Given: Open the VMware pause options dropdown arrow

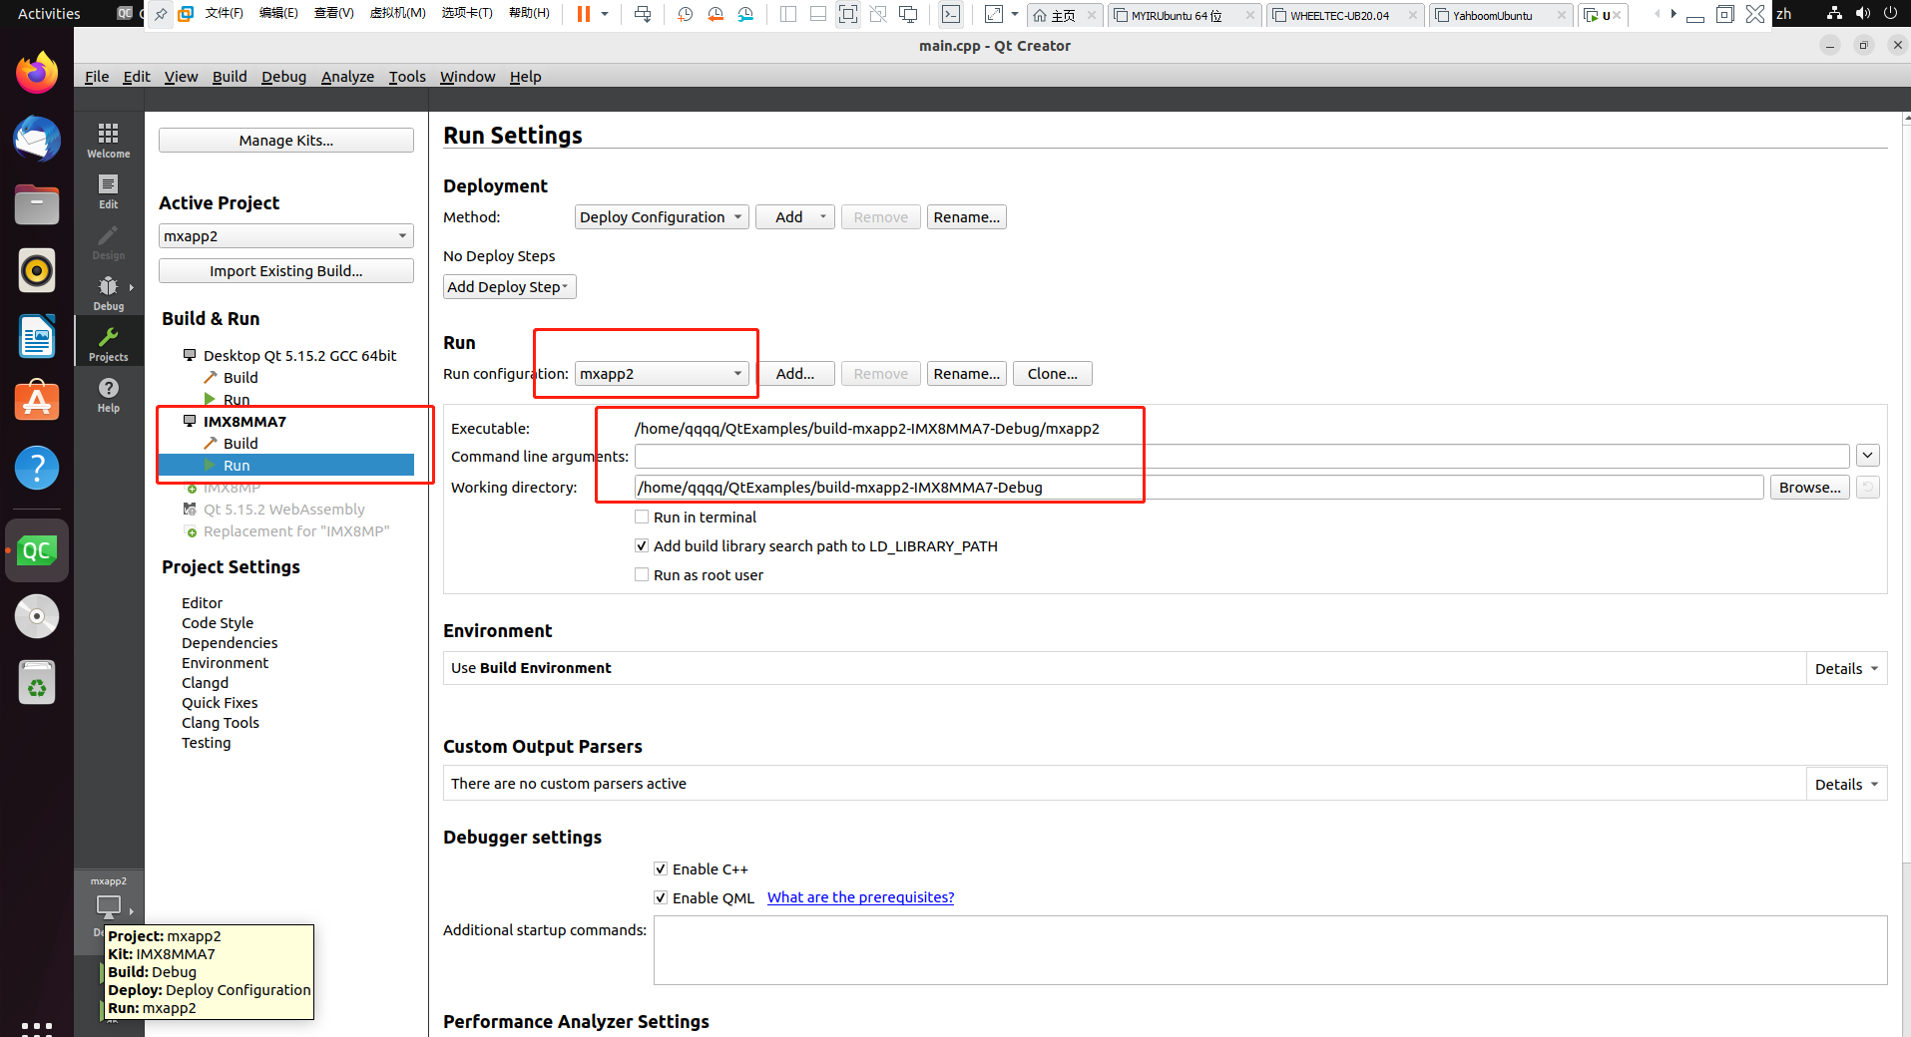Looking at the screenshot, I should [605, 14].
